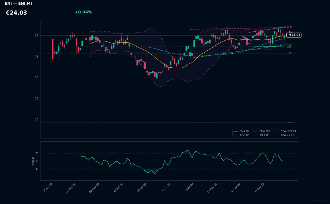
Task: Click the RSI 30 oversold level label
Action: coord(37,169)
